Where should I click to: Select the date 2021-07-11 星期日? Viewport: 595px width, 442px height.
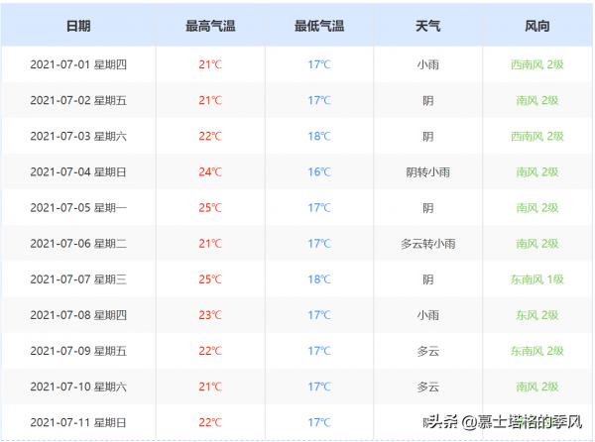78,422
